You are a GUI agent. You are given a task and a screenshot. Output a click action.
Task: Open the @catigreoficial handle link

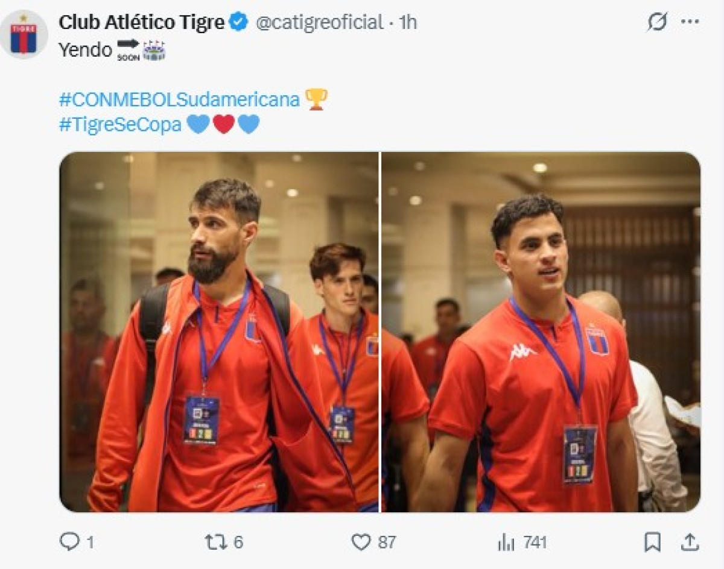[319, 23]
